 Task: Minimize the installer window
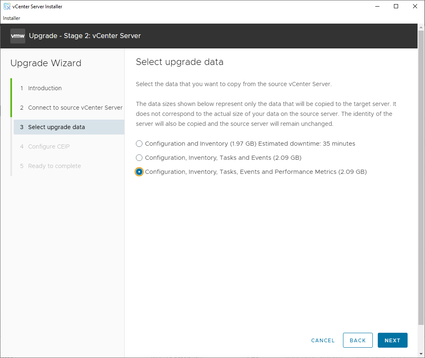[x=377, y=6]
